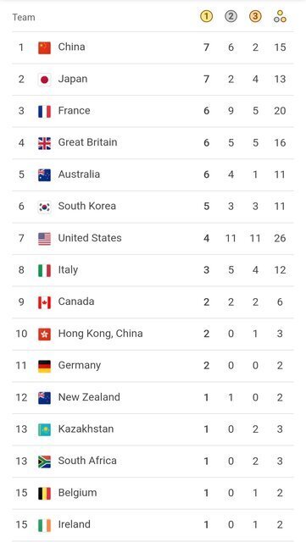Click the South Africa flag icon
Screen dimensions: 306x542
pyautogui.click(x=44, y=462)
